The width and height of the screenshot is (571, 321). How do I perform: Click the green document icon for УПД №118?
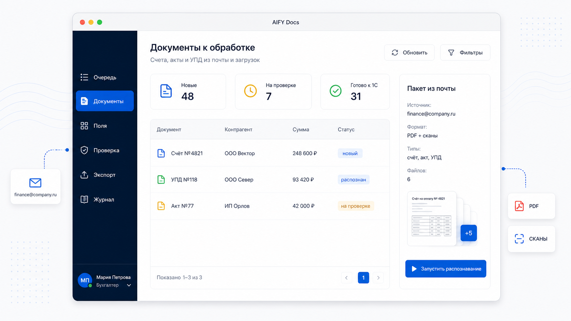coord(161,179)
